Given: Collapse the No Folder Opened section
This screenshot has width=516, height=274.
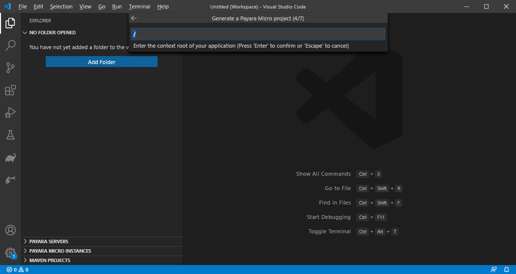Looking at the screenshot, I should (52, 33).
